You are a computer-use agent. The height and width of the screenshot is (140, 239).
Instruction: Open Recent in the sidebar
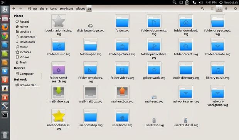pyautogui.click(x=22, y=21)
